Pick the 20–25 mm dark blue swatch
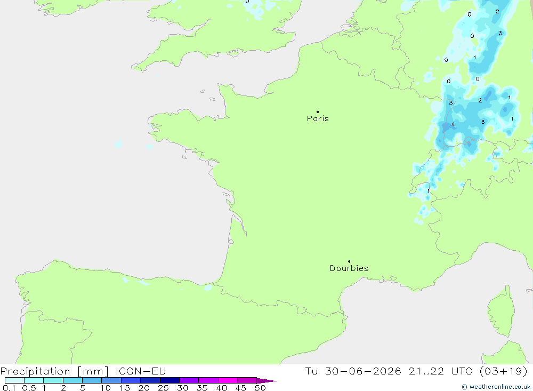 pyautogui.click(x=150, y=380)
